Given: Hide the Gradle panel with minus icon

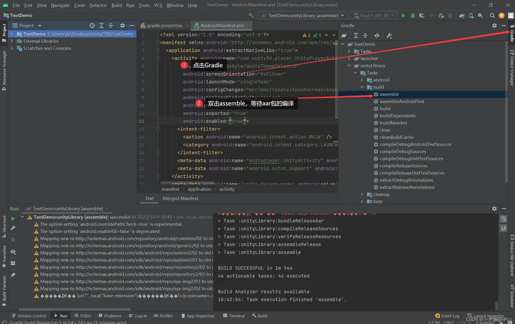Looking at the screenshot, I should click(504, 25).
